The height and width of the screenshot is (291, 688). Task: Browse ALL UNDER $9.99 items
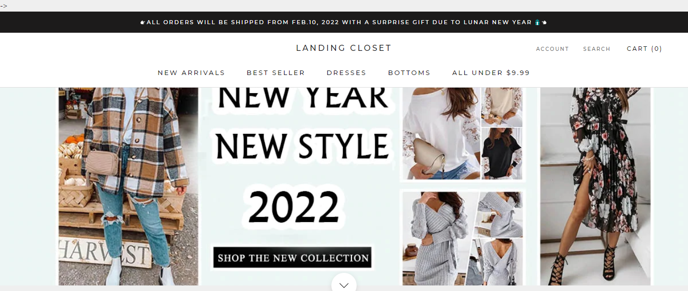tap(491, 72)
